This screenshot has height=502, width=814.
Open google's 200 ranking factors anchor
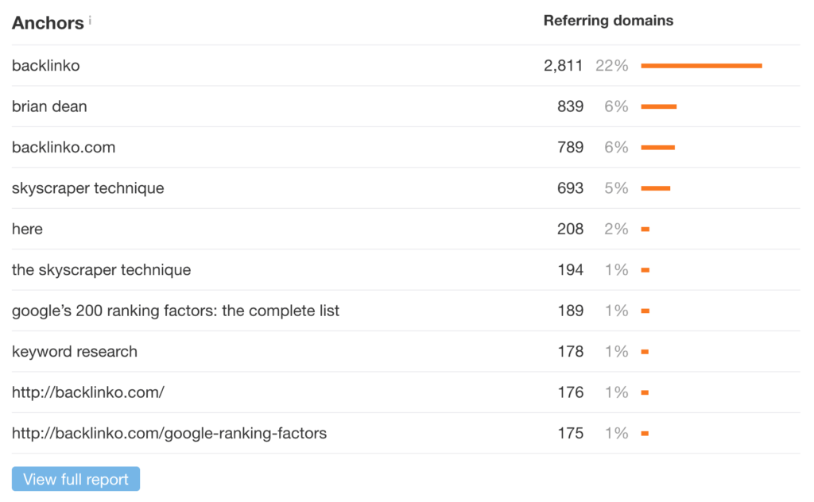pos(176,311)
